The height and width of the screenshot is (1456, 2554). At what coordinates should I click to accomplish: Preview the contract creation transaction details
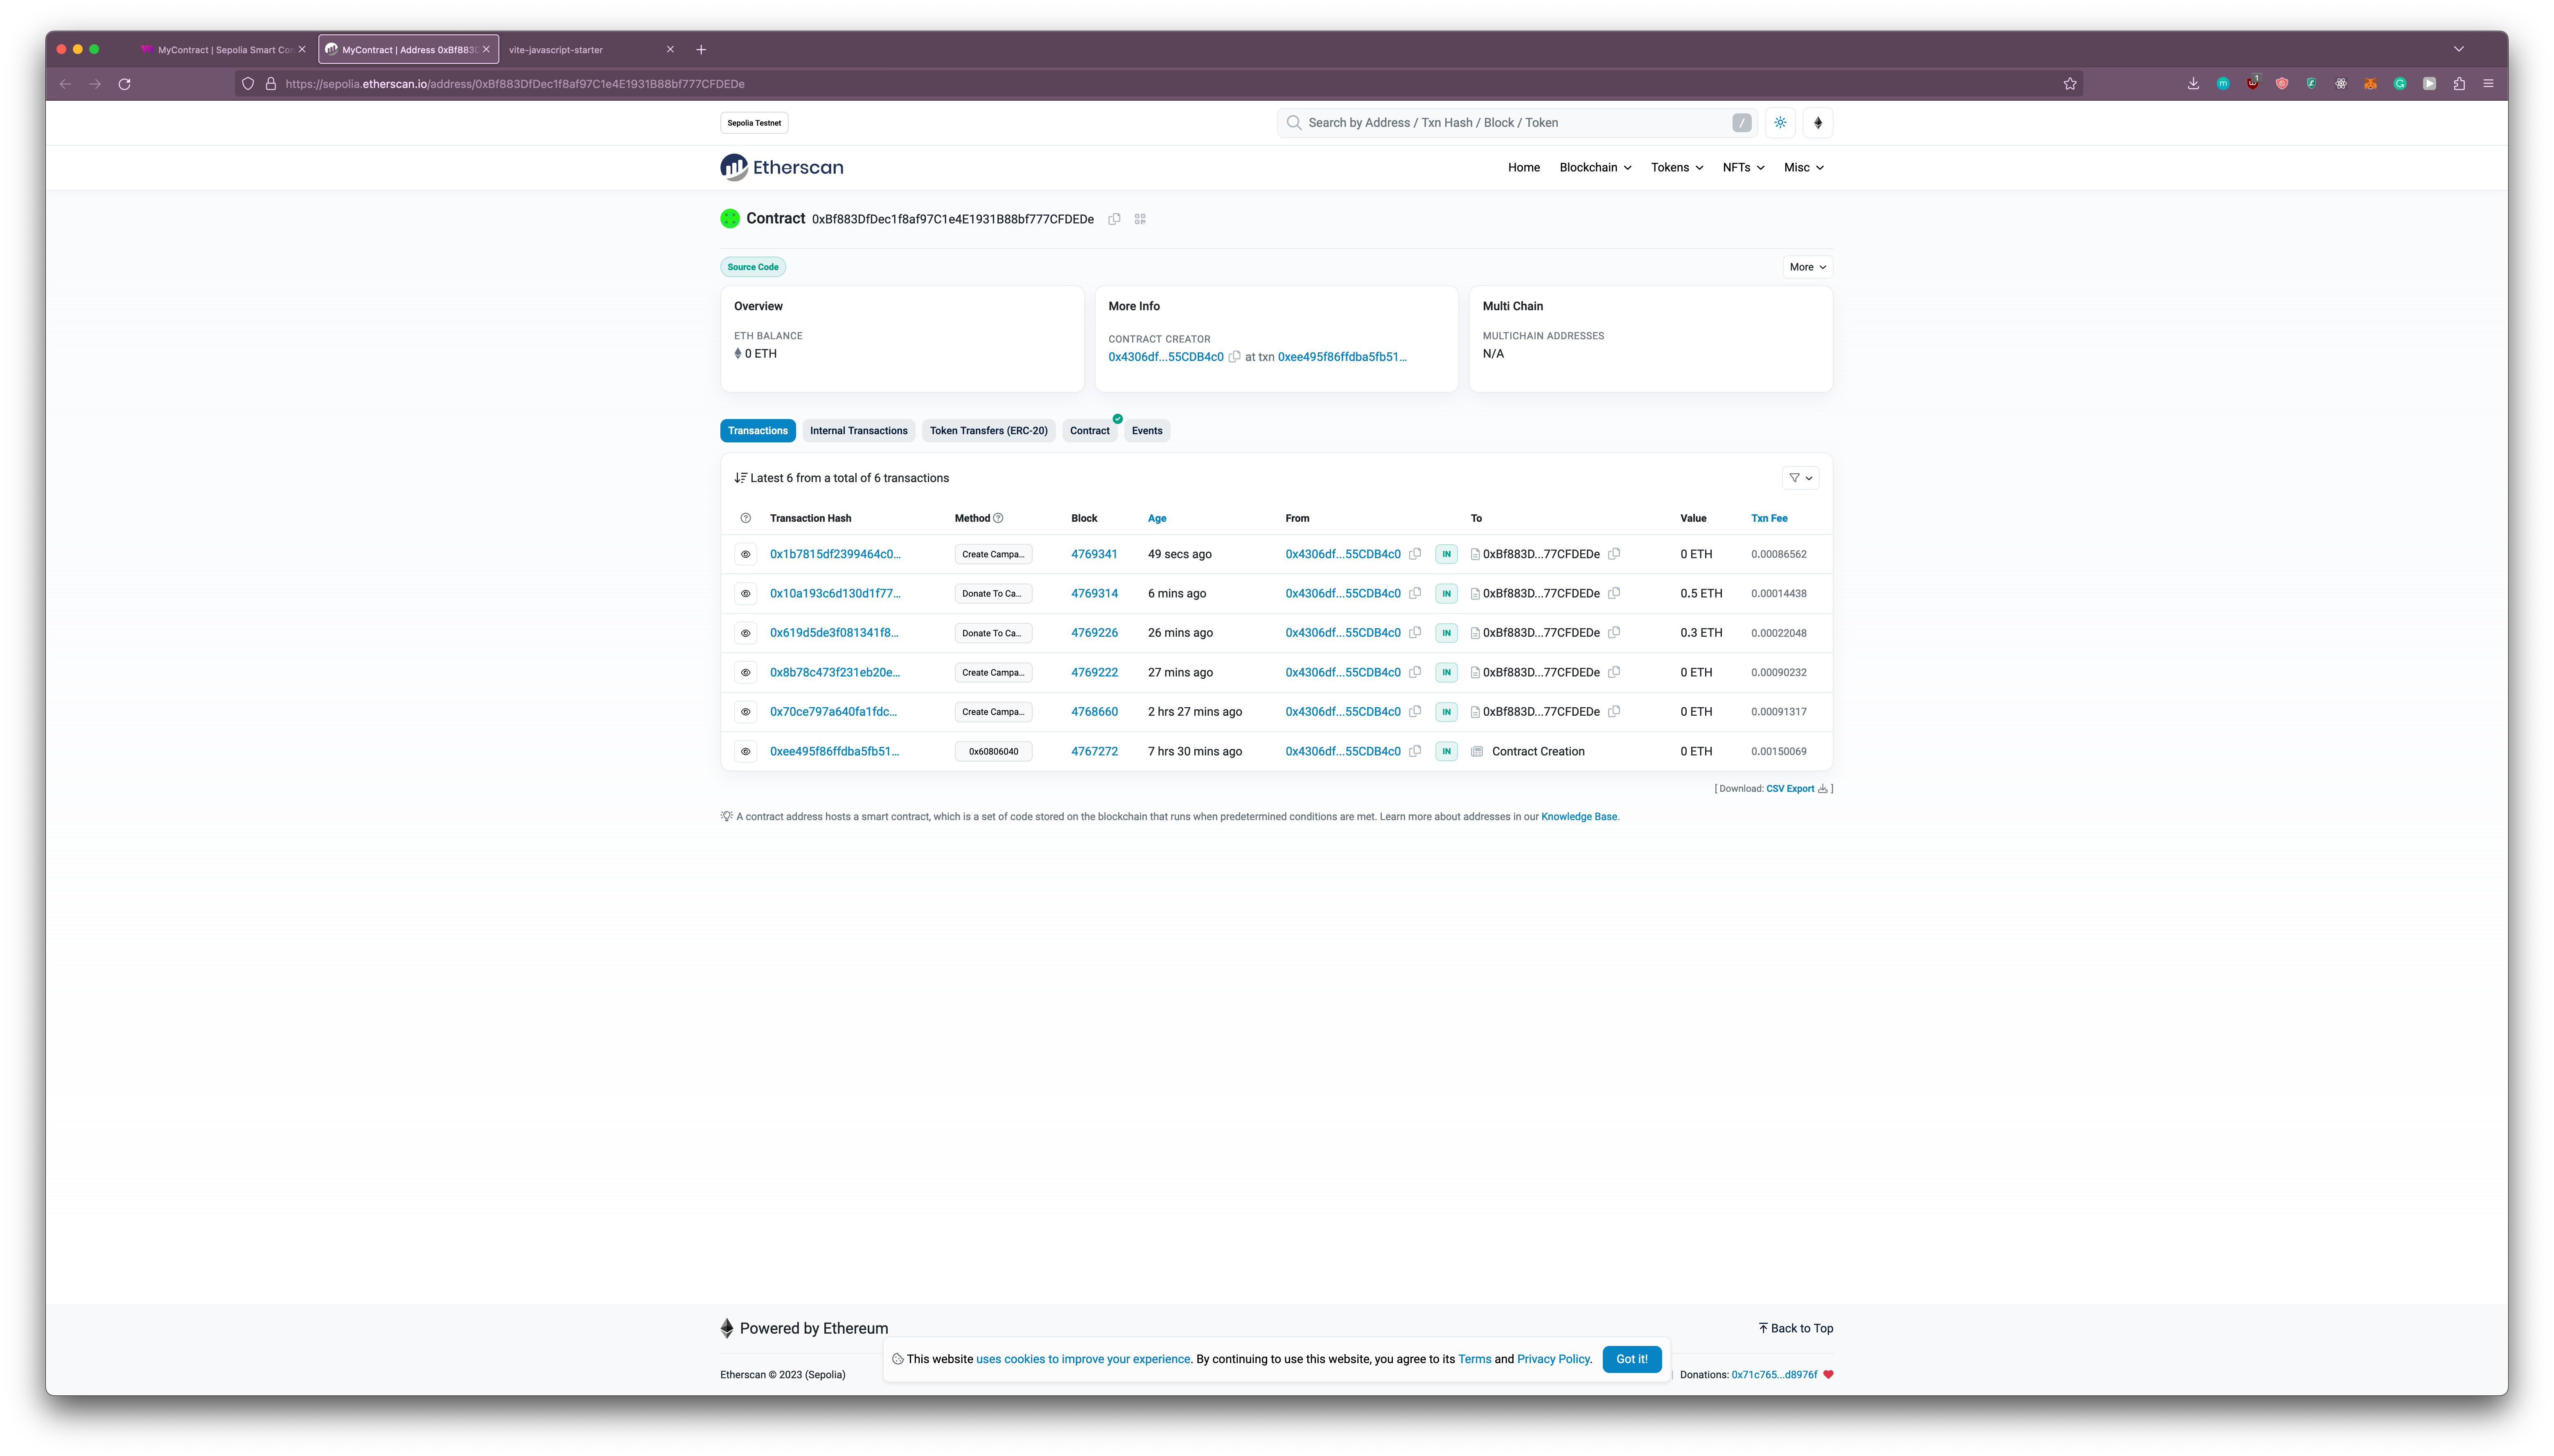click(x=745, y=751)
